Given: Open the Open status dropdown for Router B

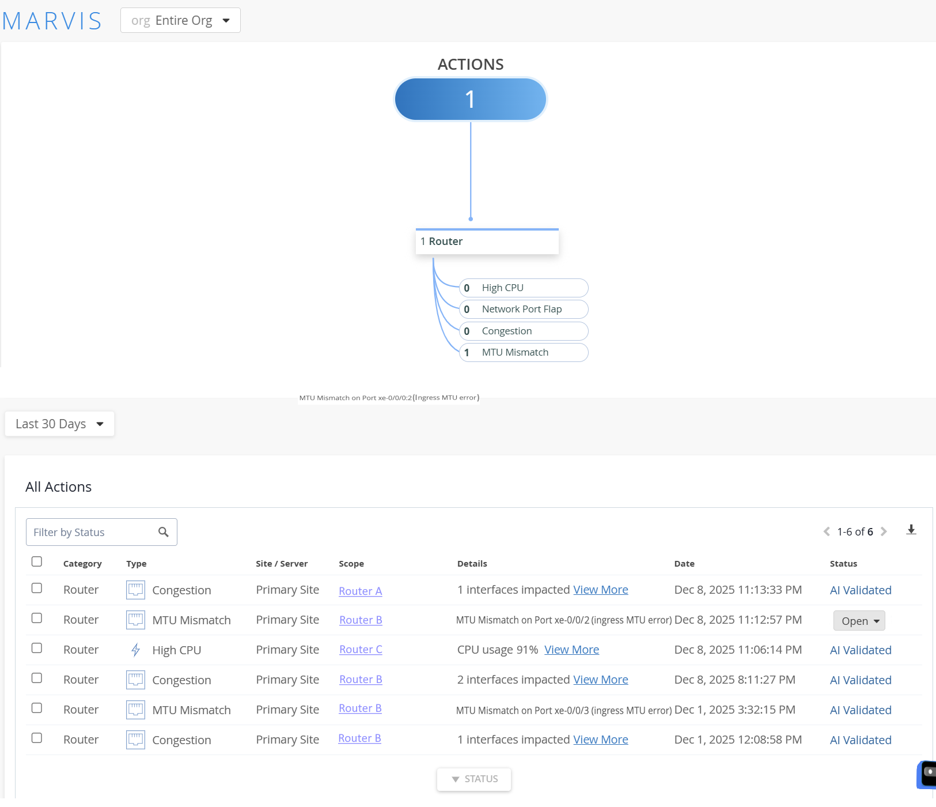Looking at the screenshot, I should coord(859,621).
